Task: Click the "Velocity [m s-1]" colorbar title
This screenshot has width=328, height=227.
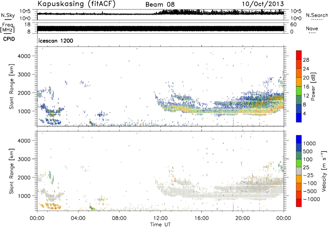Action: point(324,171)
